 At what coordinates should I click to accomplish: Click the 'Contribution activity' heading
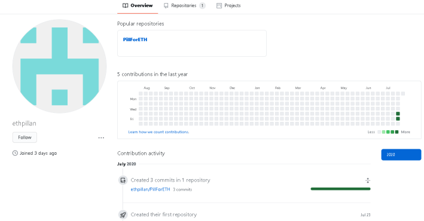click(x=141, y=154)
